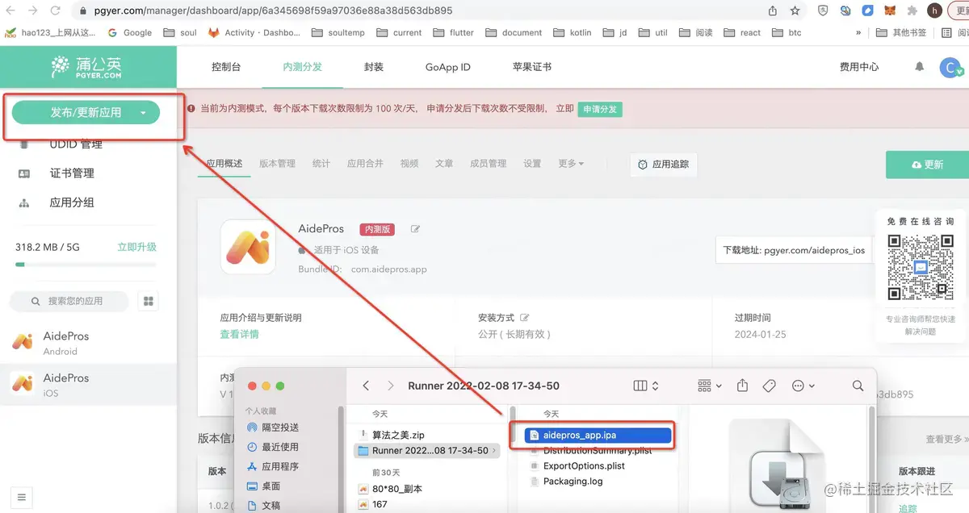Select the aidepros_app.ipa file

[x=581, y=435]
